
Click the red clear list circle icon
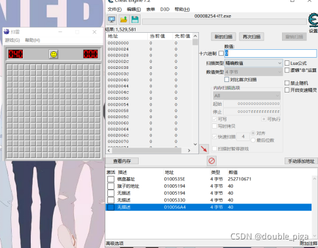(x=211, y=161)
